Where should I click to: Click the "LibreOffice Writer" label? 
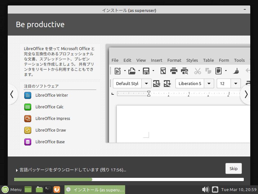coord(52,95)
